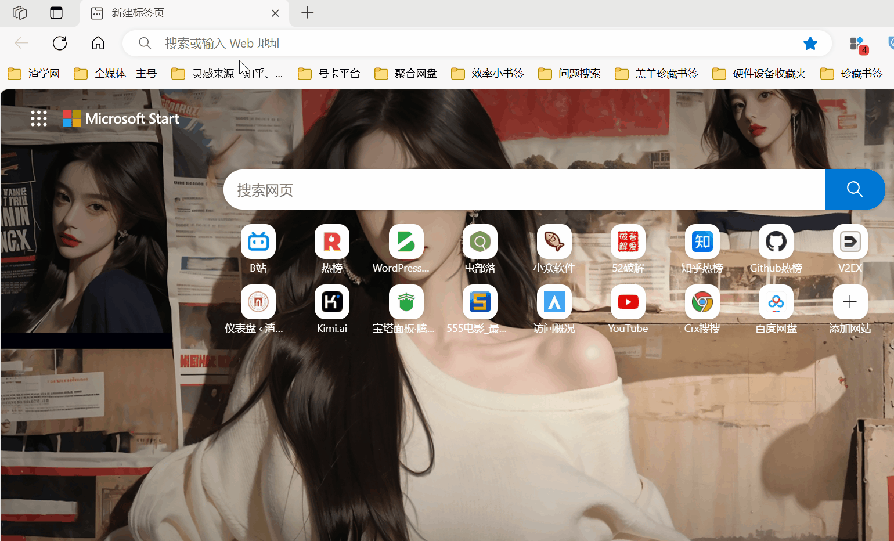Expand the 聚合网盘 bookmarks folder
The width and height of the screenshot is (894, 541).
click(406, 74)
